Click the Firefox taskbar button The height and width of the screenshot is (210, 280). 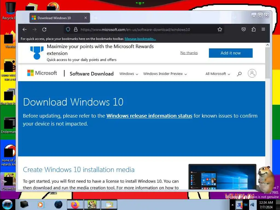tap(75, 205)
